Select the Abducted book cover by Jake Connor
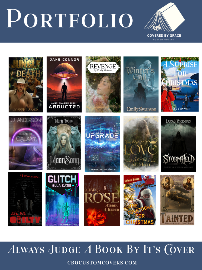 tap(64, 84)
